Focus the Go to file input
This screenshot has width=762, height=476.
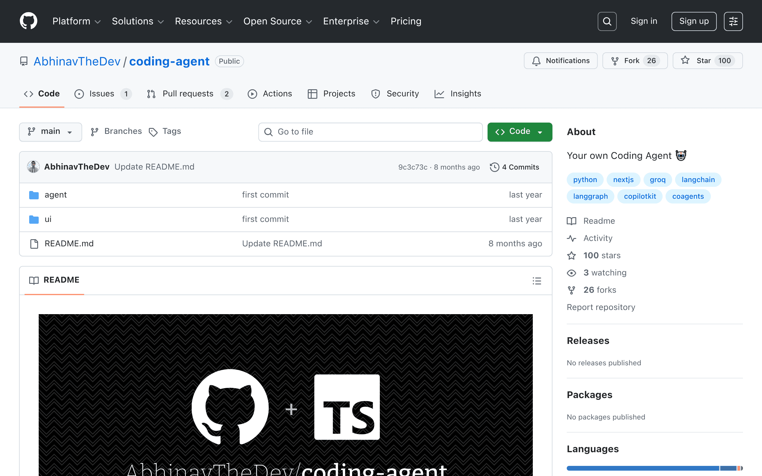coord(370,132)
